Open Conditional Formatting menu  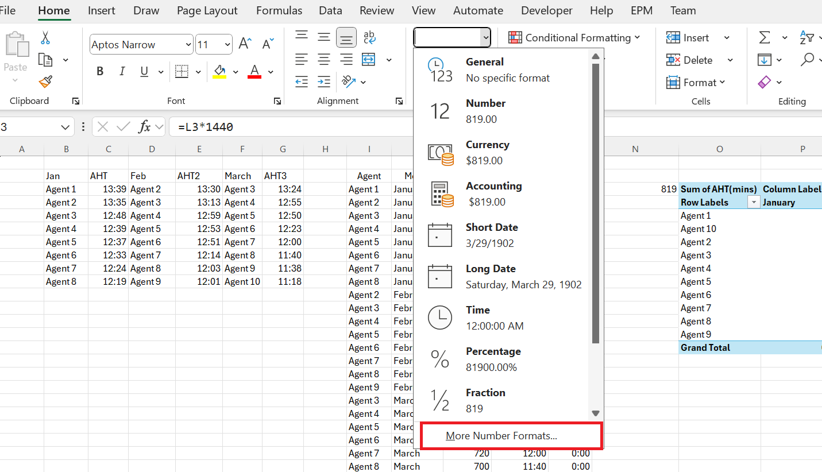575,38
